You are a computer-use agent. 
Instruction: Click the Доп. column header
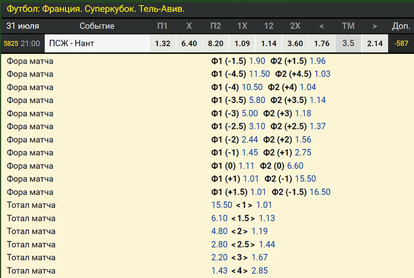(401, 26)
